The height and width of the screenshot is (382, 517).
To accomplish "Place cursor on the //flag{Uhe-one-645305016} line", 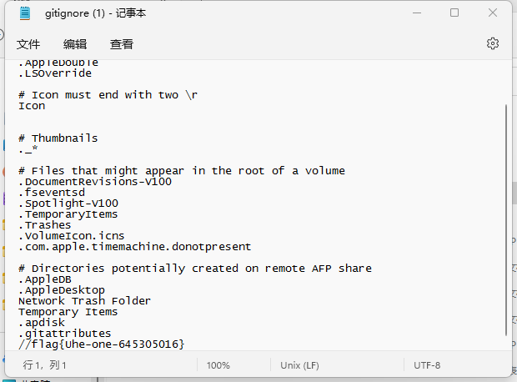I will point(101,344).
